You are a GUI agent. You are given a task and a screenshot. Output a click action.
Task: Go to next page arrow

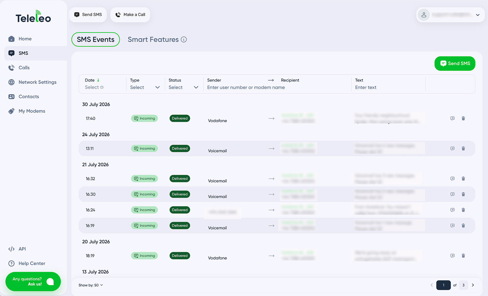click(x=473, y=285)
